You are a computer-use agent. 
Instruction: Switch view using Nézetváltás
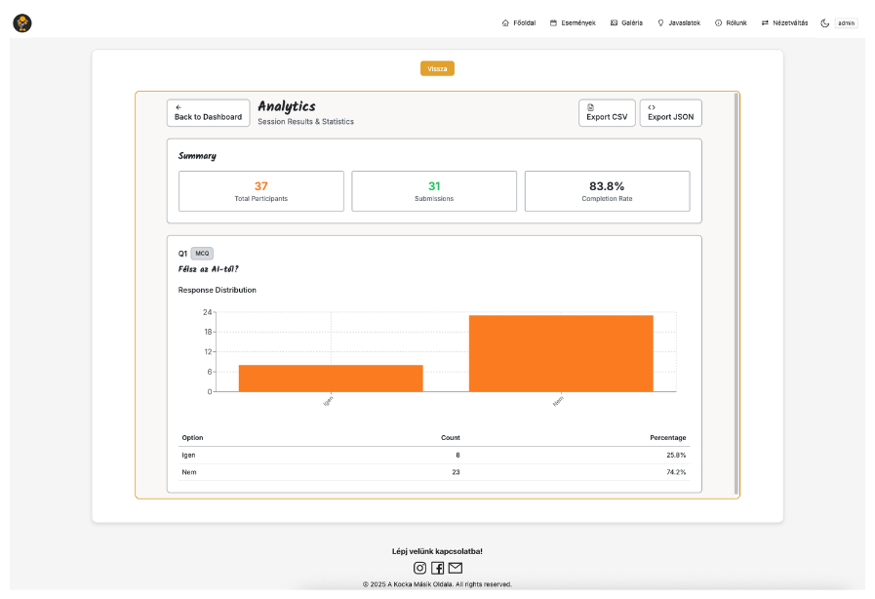(784, 22)
